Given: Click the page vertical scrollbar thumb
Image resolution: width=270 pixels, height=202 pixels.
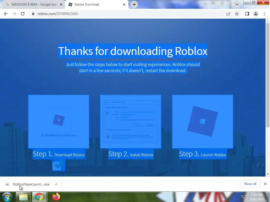Looking at the screenshot, I should (268, 75).
